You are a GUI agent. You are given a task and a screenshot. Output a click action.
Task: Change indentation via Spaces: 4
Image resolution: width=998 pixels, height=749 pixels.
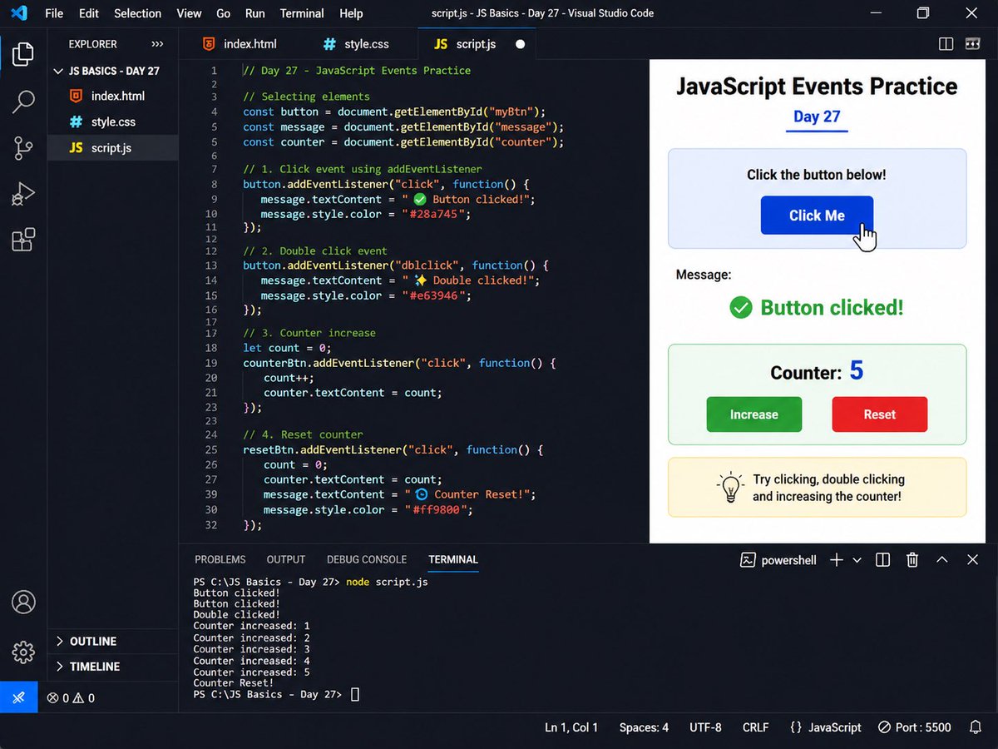(x=644, y=727)
